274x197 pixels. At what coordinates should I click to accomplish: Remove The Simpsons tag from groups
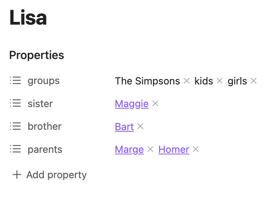pos(187,81)
